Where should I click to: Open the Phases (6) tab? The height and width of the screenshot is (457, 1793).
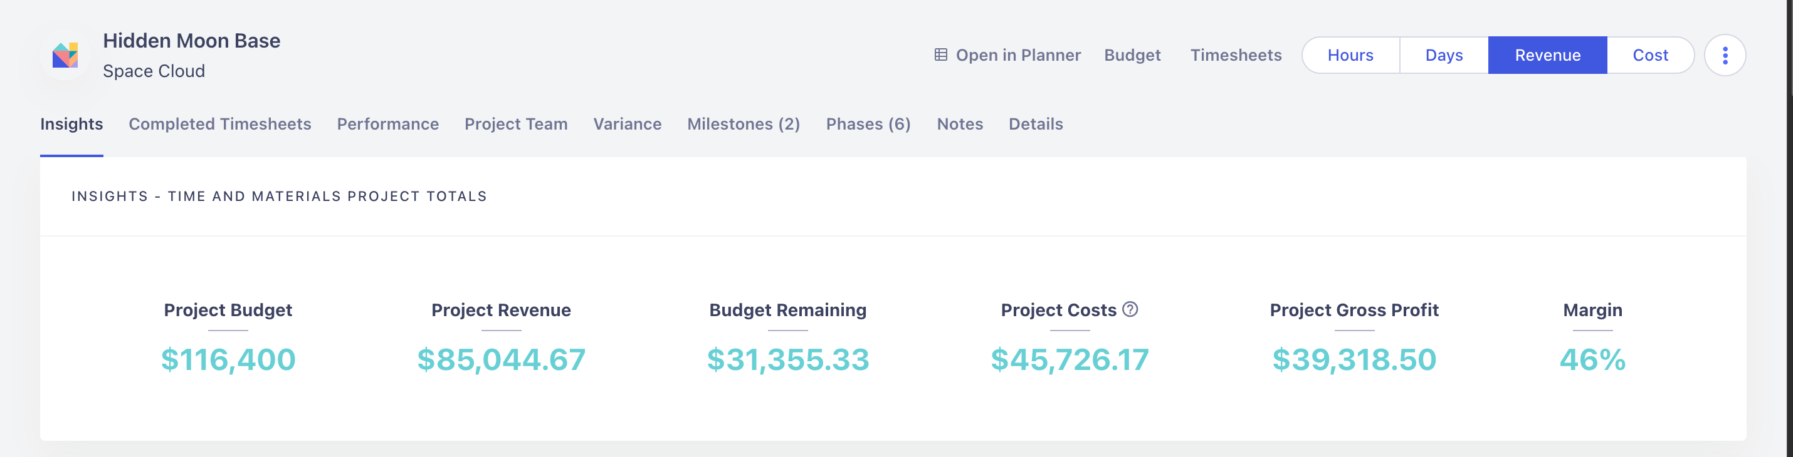click(x=868, y=125)
